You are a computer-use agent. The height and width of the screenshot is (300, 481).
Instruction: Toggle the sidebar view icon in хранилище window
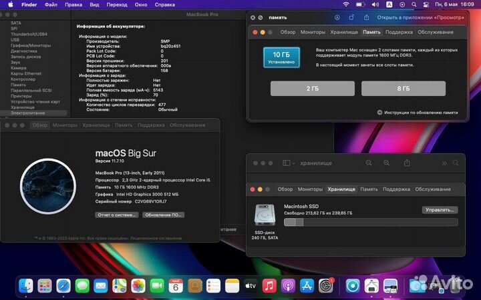[286, 163]
